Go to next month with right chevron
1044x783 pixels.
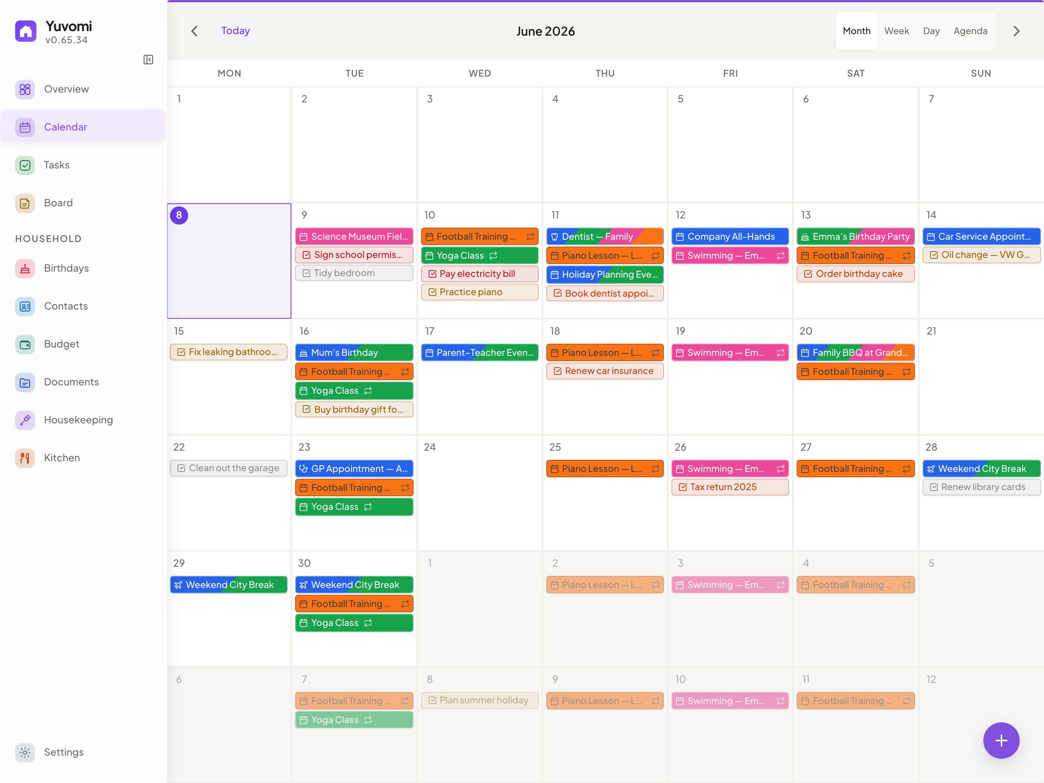pyautogui.click(x=1016, y=31)
